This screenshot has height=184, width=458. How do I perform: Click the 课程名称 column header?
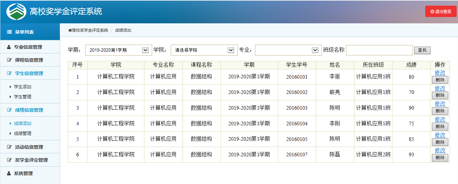click(202, 65)
